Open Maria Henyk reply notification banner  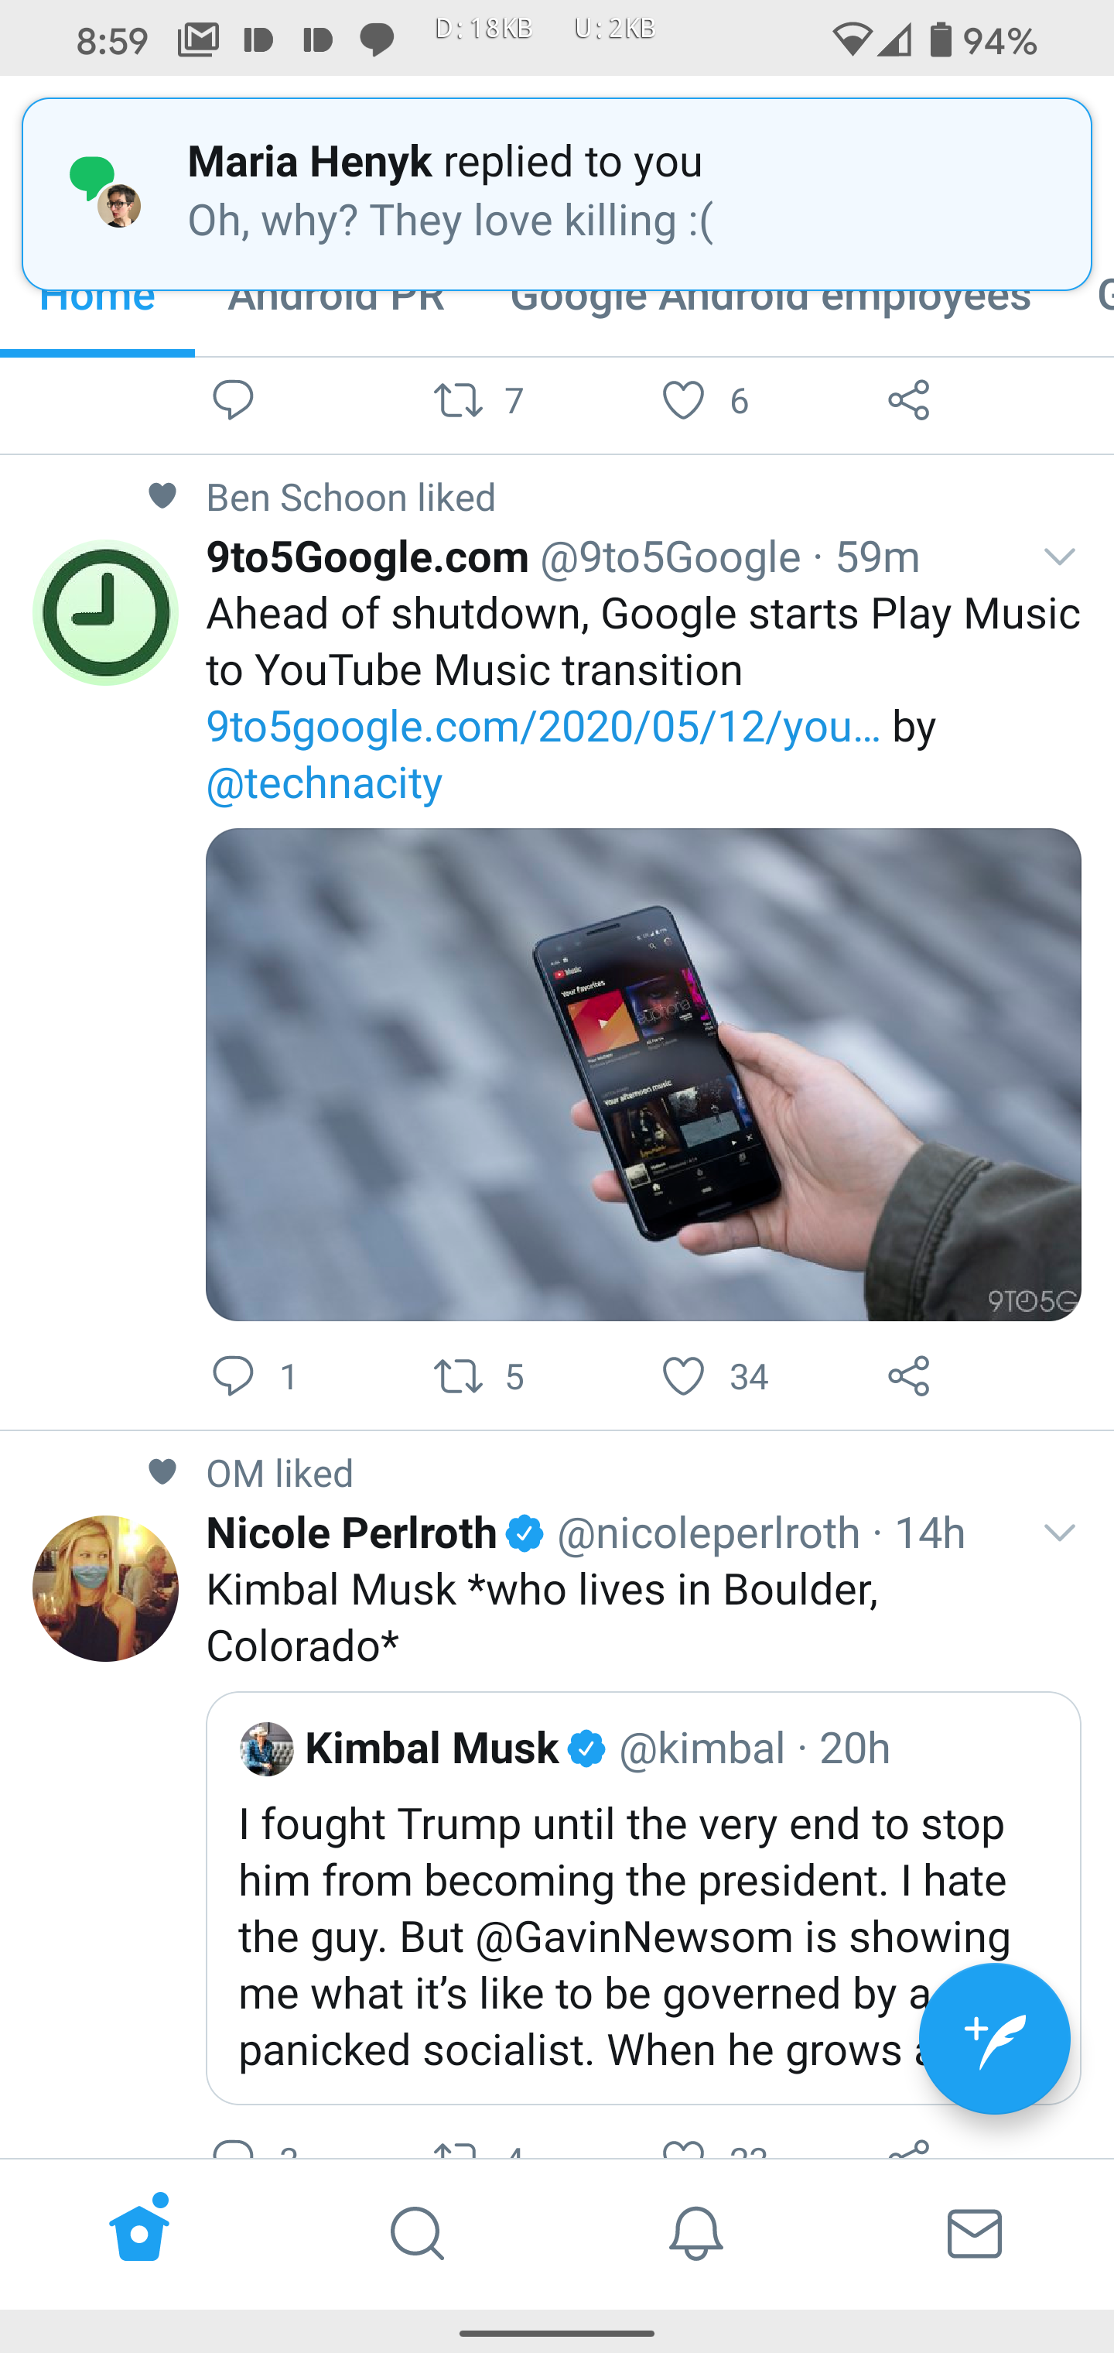557,194
